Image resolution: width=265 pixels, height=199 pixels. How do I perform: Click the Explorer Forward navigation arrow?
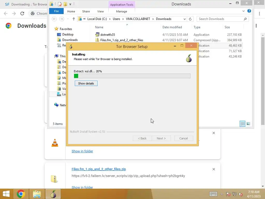(62, 19)
